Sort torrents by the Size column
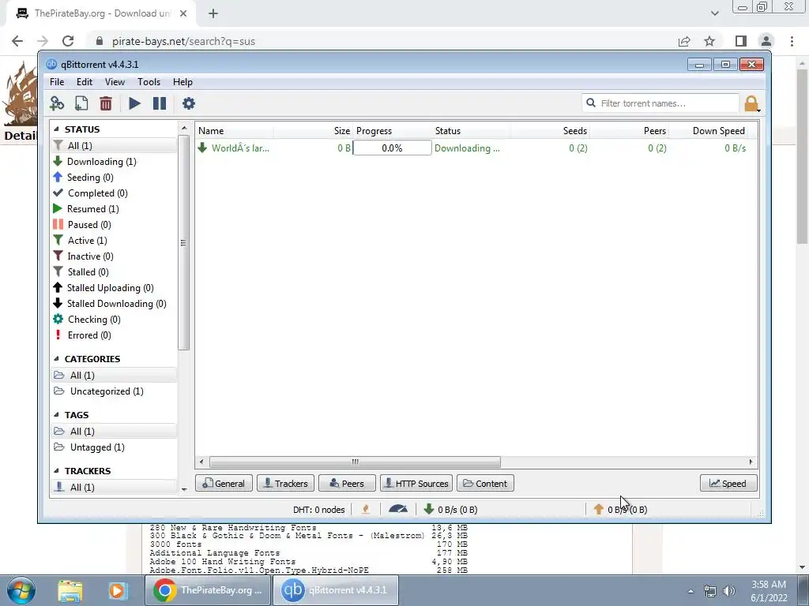This screenshot has width=809, height=606. (313, 131)
